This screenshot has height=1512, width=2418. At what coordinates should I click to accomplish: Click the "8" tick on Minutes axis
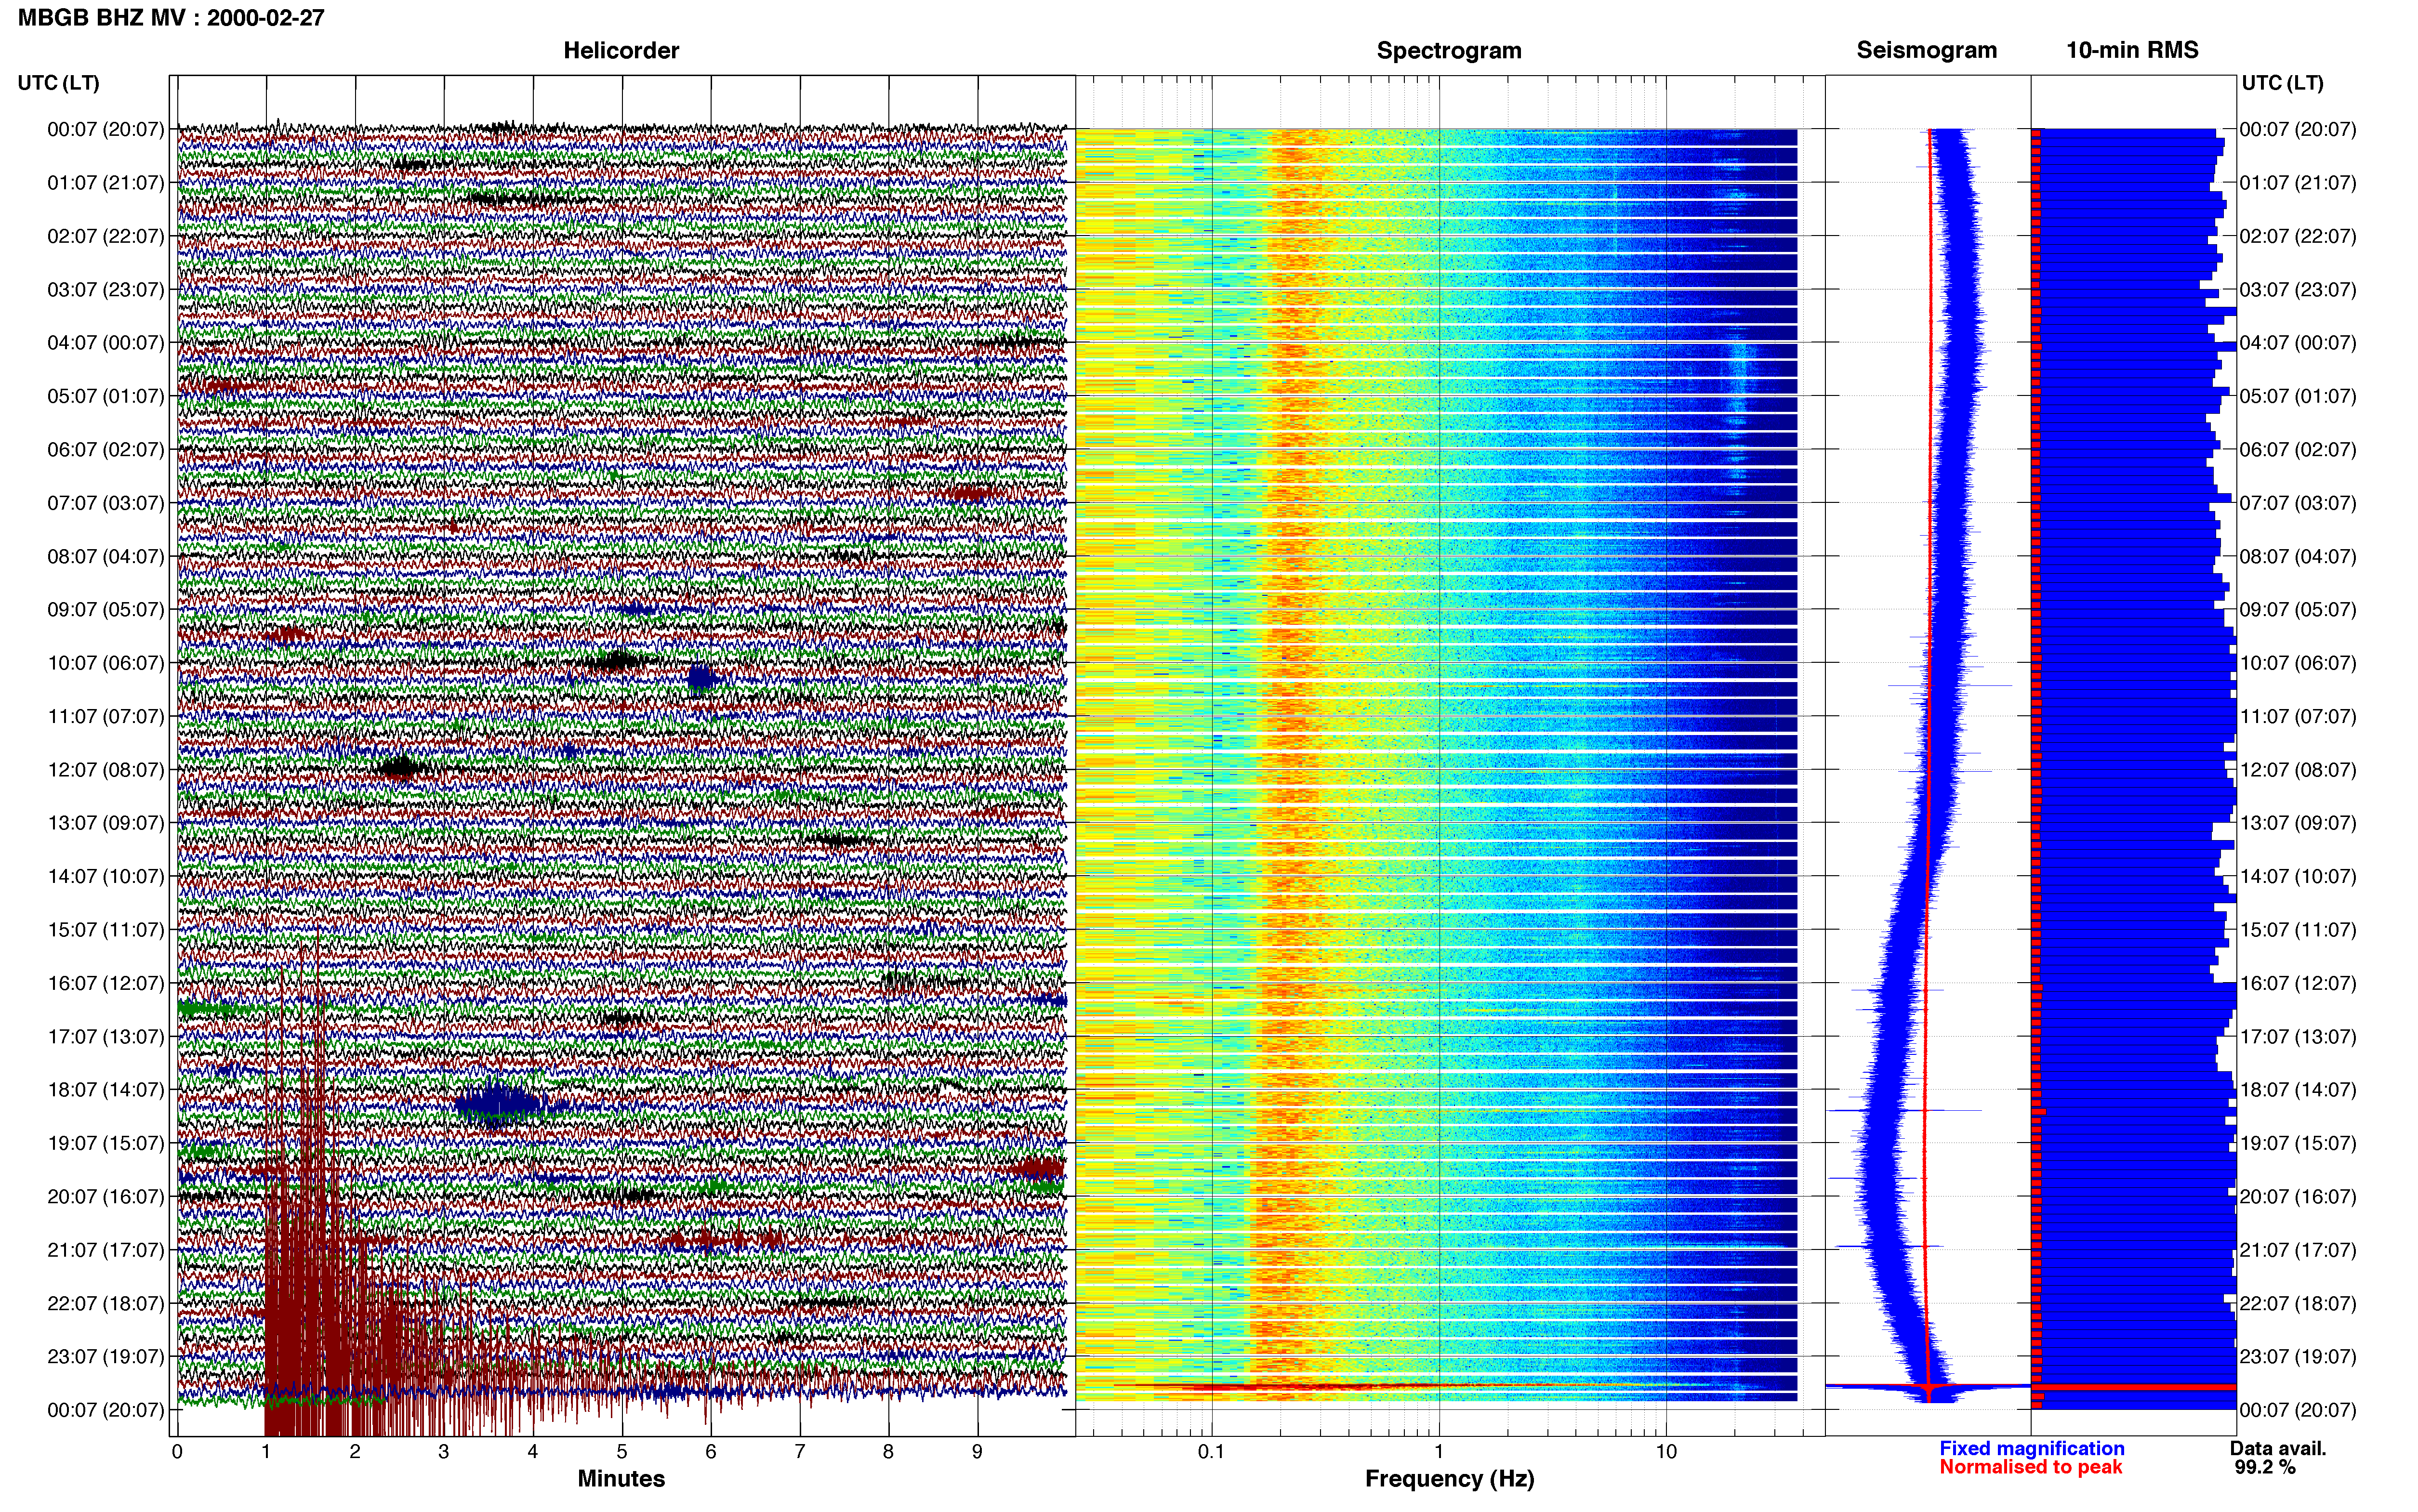pos(888,1451)
